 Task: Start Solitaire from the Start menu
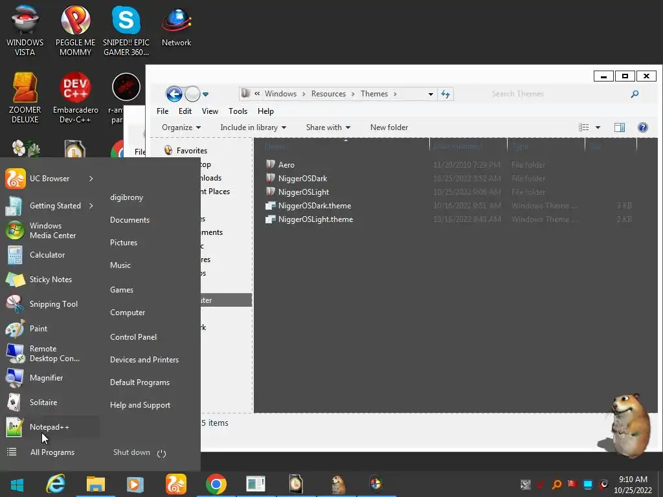pos(43,403)
